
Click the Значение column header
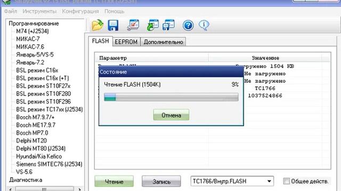click(265, 58)
